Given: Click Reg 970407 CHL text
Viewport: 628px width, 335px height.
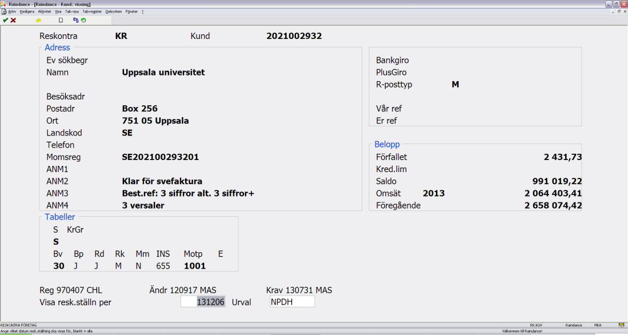Looking at the screenshot, I should 71,290.
